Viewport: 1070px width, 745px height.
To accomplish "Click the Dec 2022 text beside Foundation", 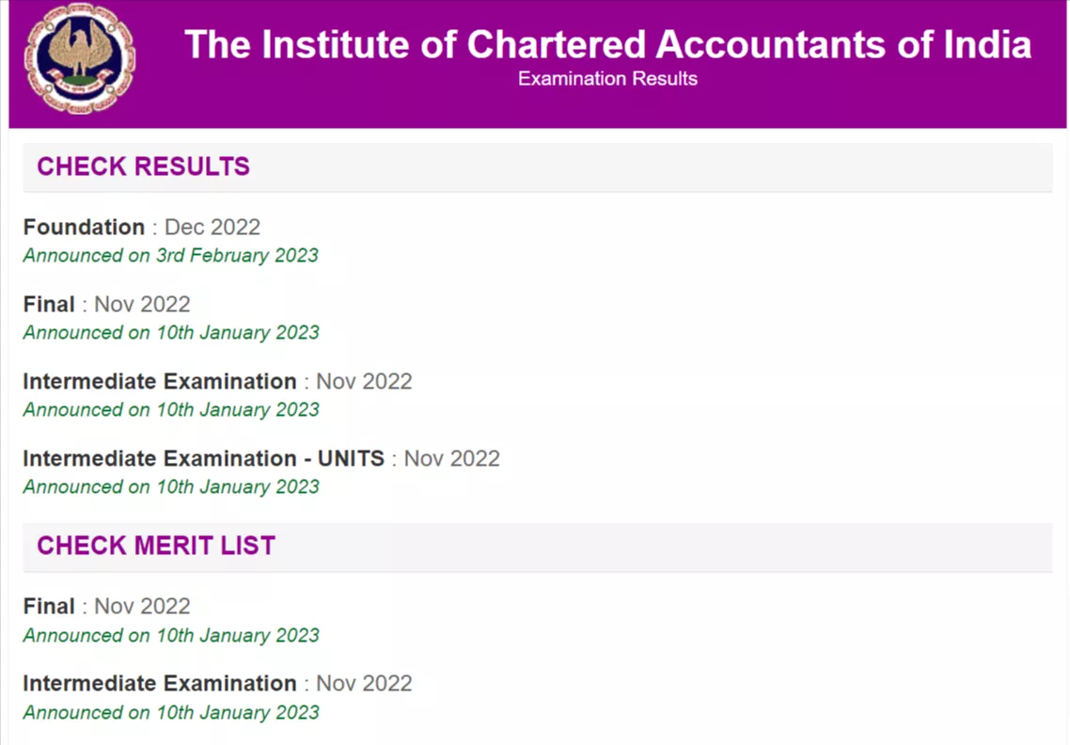I will 212,227.
